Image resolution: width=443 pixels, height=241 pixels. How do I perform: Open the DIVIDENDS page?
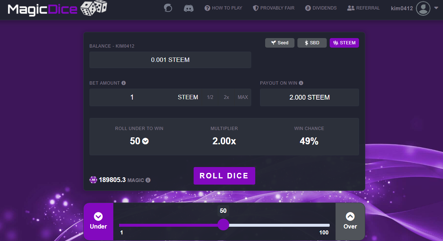tap(321, 8)
